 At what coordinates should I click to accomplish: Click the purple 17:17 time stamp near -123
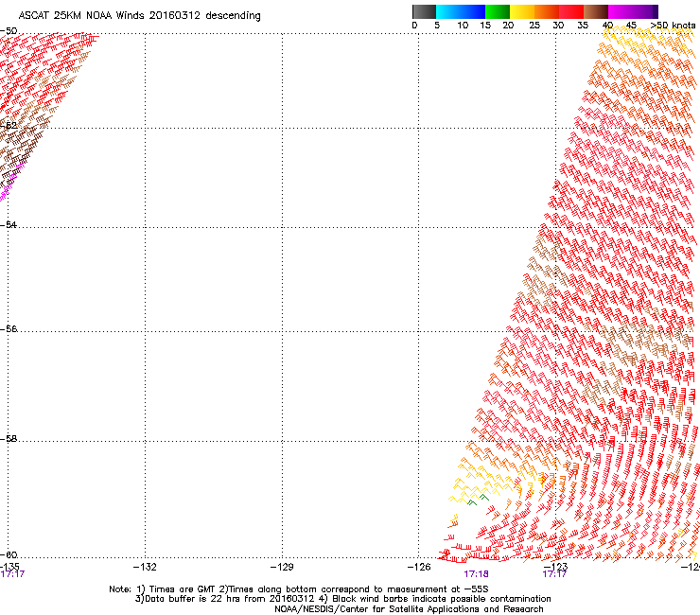coord(554,574)
